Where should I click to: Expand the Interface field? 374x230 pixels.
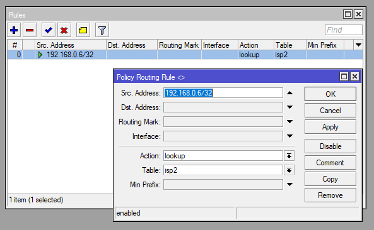(289, 136)
